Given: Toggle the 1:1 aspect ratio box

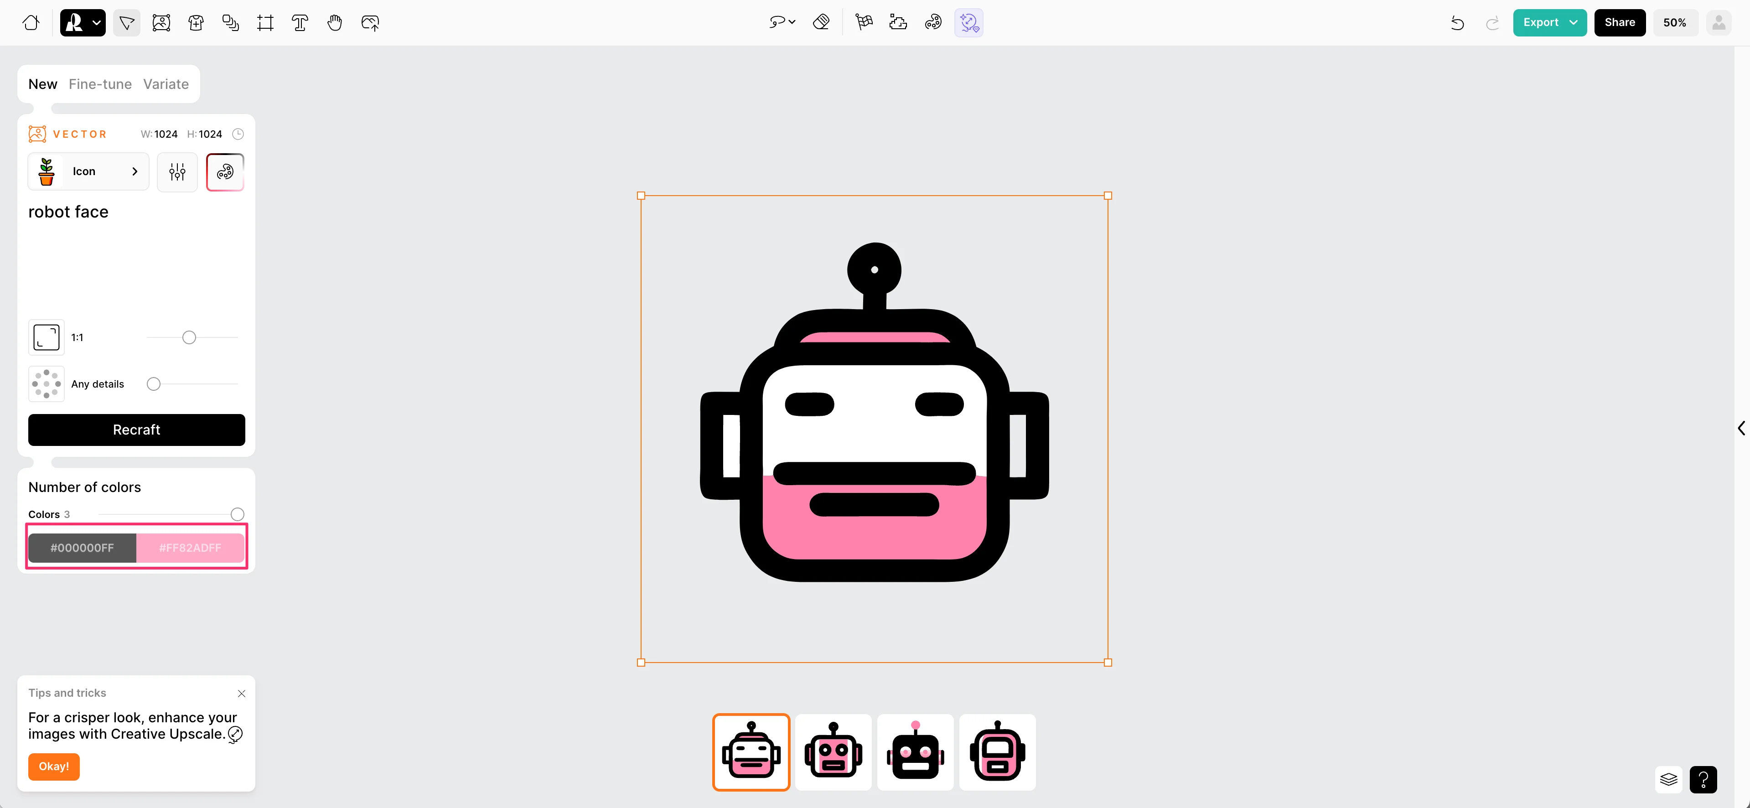Looking at the screenshot, I should click(46, 337).
